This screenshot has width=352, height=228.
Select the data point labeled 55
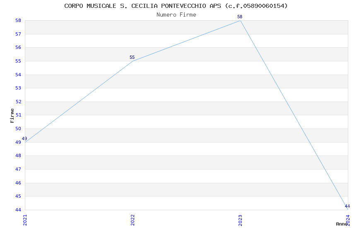pos(133,61)
